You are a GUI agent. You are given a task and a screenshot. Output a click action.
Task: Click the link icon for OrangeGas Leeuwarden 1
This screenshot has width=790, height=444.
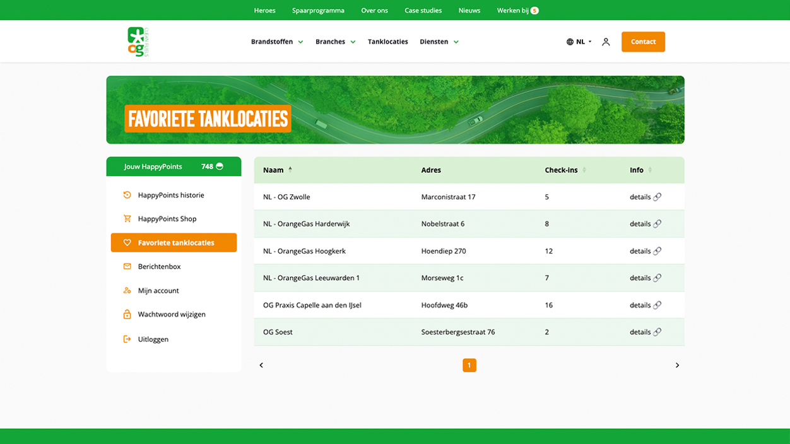point(657,278)
